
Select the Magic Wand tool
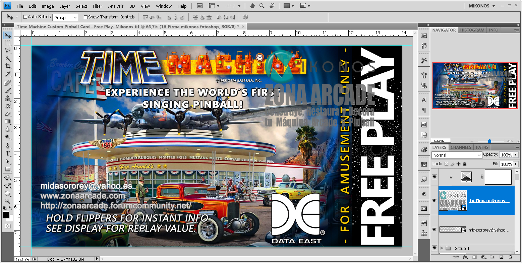coord(7,59)
